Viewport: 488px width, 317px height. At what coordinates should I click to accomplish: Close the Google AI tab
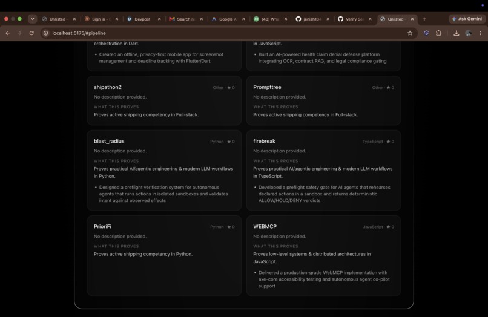click(243, 19)
